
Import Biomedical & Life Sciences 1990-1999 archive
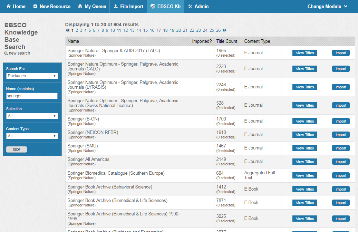coord(341,219)
